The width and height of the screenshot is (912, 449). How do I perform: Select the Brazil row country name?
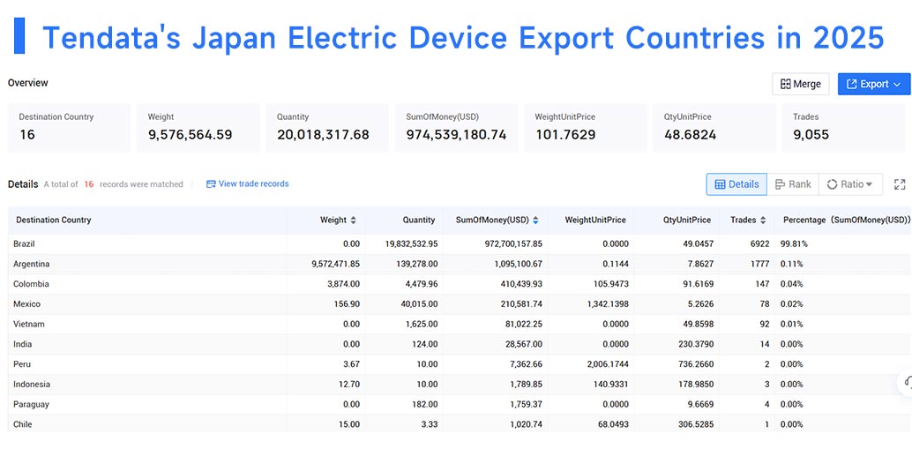click(x=24, y=243)
